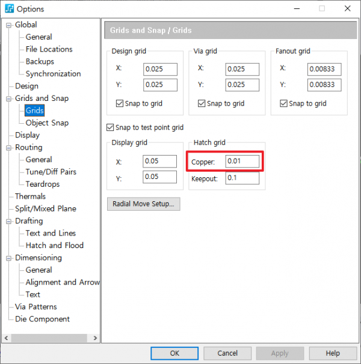Open Via Patterns options page
The height and width of the screenshot is (364, 361).
point(36,307)
